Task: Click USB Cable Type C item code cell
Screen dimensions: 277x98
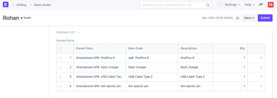Action: [152, 77]
